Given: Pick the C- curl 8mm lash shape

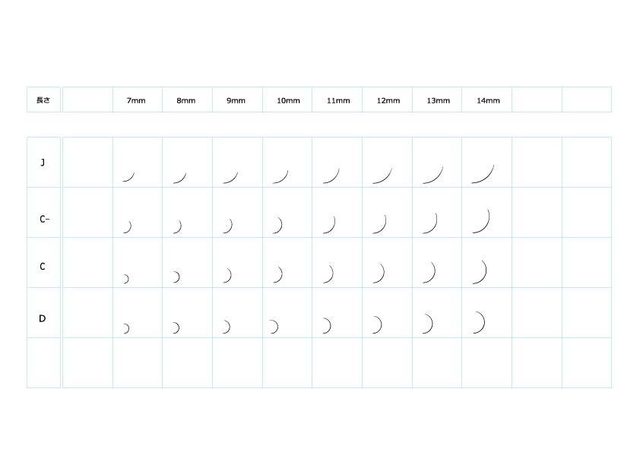Looking at the screenshot, I should click(x=177, y=226).
